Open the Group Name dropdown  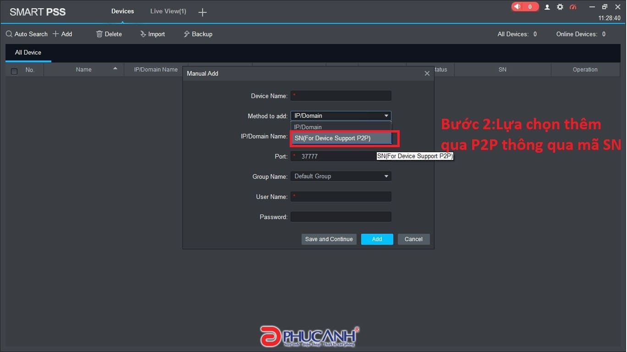(x=341, y=176)
